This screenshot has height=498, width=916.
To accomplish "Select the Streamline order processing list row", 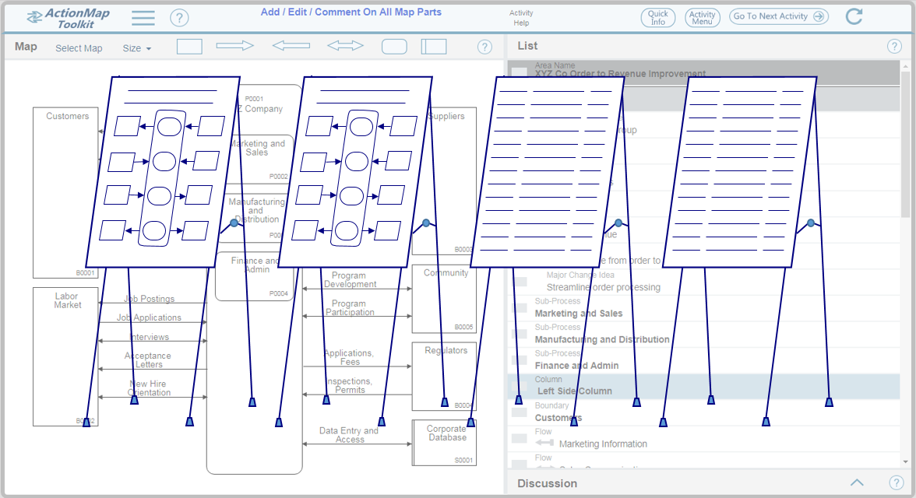I will coord(703,282).
